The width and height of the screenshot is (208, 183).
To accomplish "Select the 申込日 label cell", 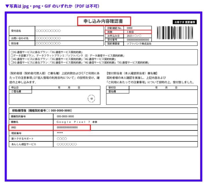I will point(21,88).
